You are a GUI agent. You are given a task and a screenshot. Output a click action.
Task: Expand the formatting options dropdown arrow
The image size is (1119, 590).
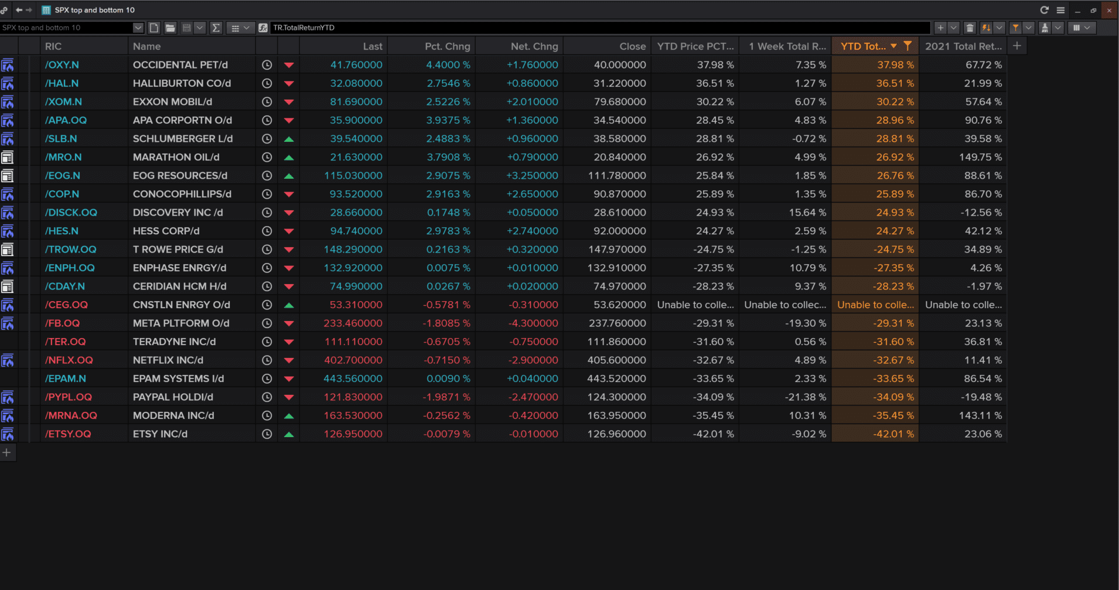[x=1057, y=28]
